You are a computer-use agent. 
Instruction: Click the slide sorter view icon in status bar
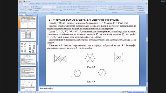coord(125,92)
